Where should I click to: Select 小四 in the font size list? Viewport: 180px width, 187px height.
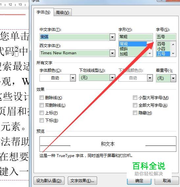(x=163, y=49)
